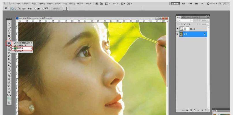Image resolution: width=233 pixels, height=115 pixels.
Task: Choose 修补工具 Patch tool from flyout
Action: pyautogui.click(x=22, y=48)
